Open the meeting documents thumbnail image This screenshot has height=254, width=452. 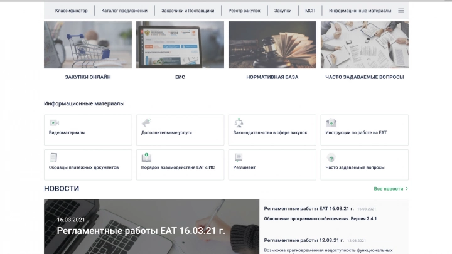click(365, 45)
